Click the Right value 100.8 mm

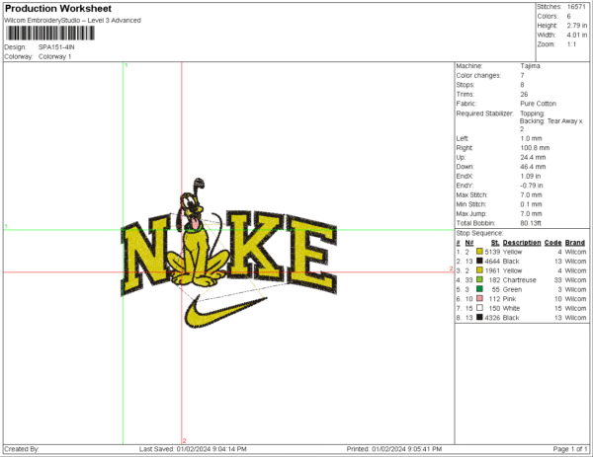point(535,148)
